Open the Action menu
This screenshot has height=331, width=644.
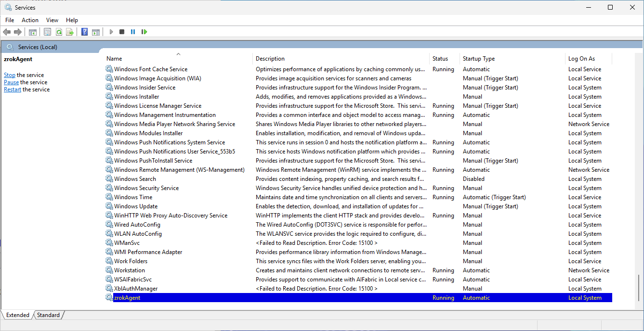click(x=30, y=20)
